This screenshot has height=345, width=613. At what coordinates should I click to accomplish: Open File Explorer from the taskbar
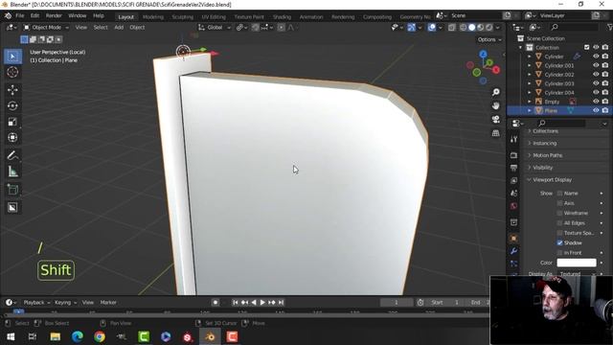[56, 336]
